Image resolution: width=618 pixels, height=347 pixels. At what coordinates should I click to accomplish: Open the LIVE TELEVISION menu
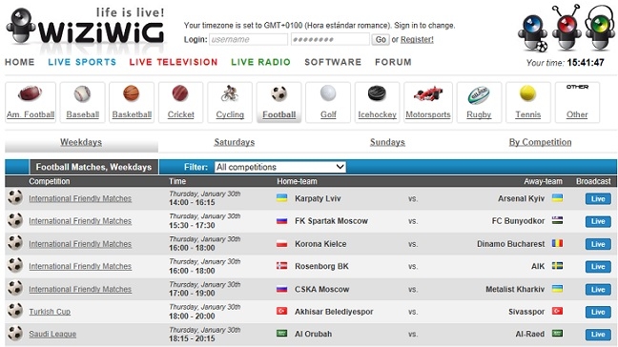tap(174, 62)
